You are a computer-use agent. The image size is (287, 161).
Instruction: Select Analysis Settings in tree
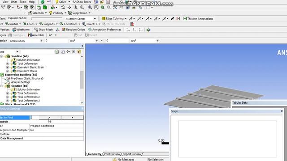pos(21,82)
